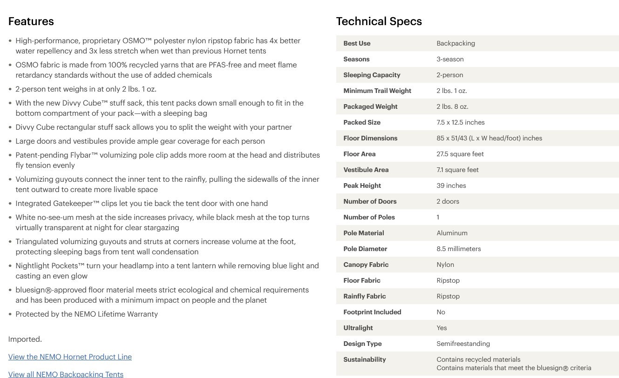Image resolution: width=619 pixels, height=378 pixels.
Task: Click the Floor Dimensions spec label
Action: coord(370,138)
